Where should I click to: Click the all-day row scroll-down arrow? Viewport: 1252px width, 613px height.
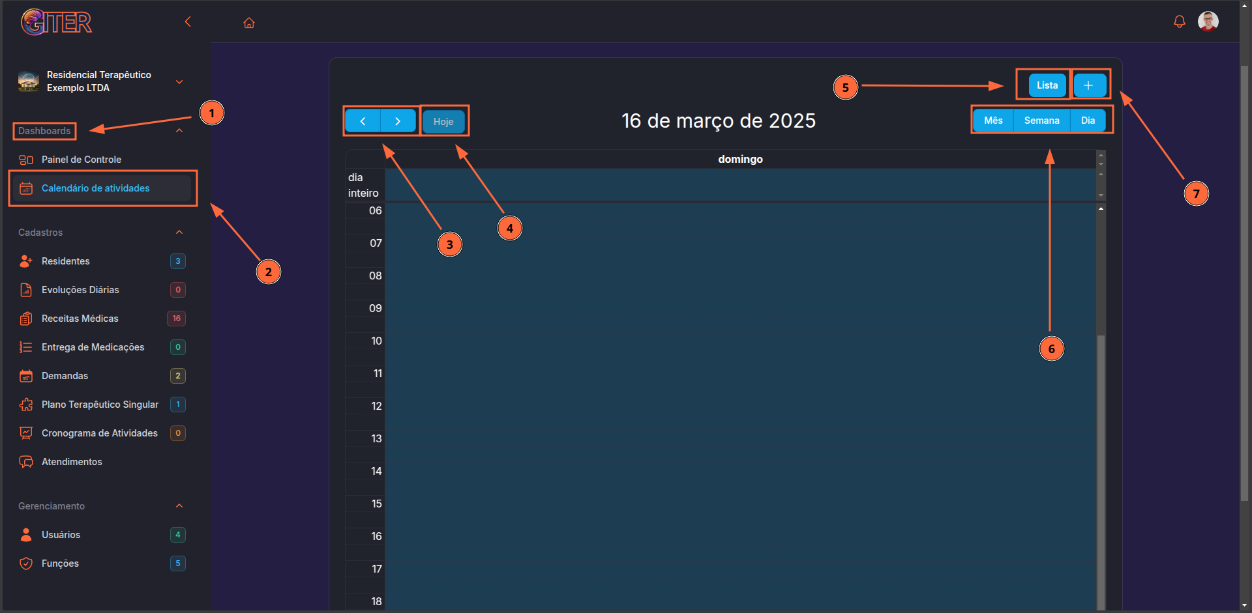click(1101, 195)
